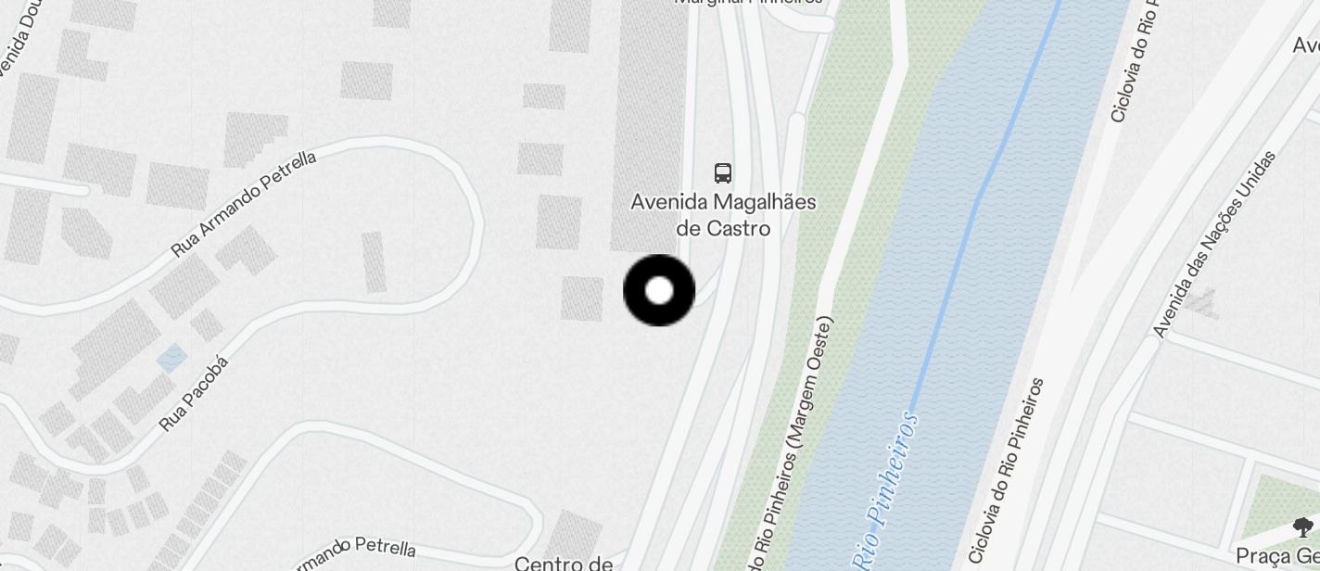Select the black circular location marker
Screen dimensions: 1320x571
pyautogui.click(x=659, y=290)
